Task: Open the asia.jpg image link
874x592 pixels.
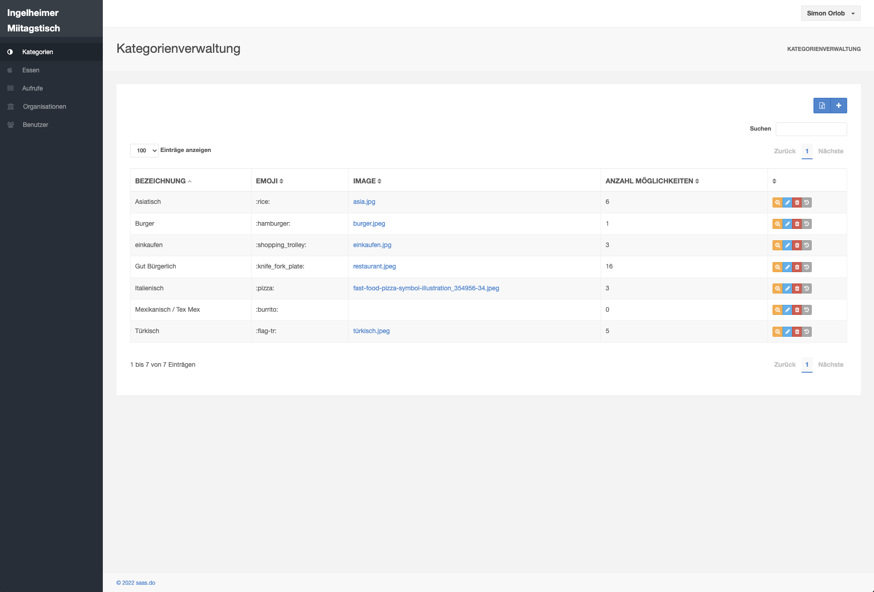Action: [364, 202]
